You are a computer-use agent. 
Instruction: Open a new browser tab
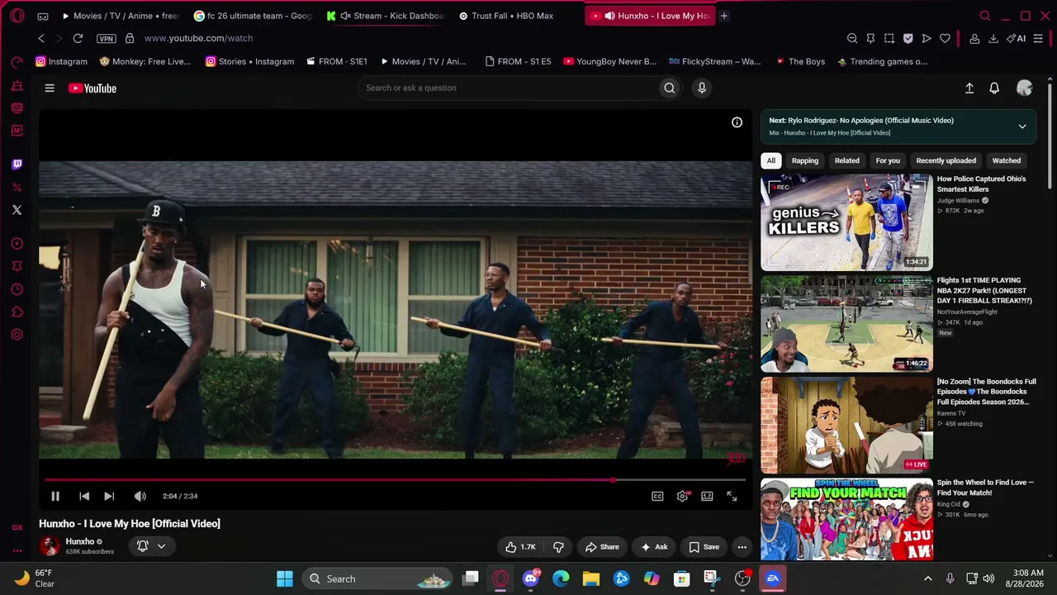point(724,16)
